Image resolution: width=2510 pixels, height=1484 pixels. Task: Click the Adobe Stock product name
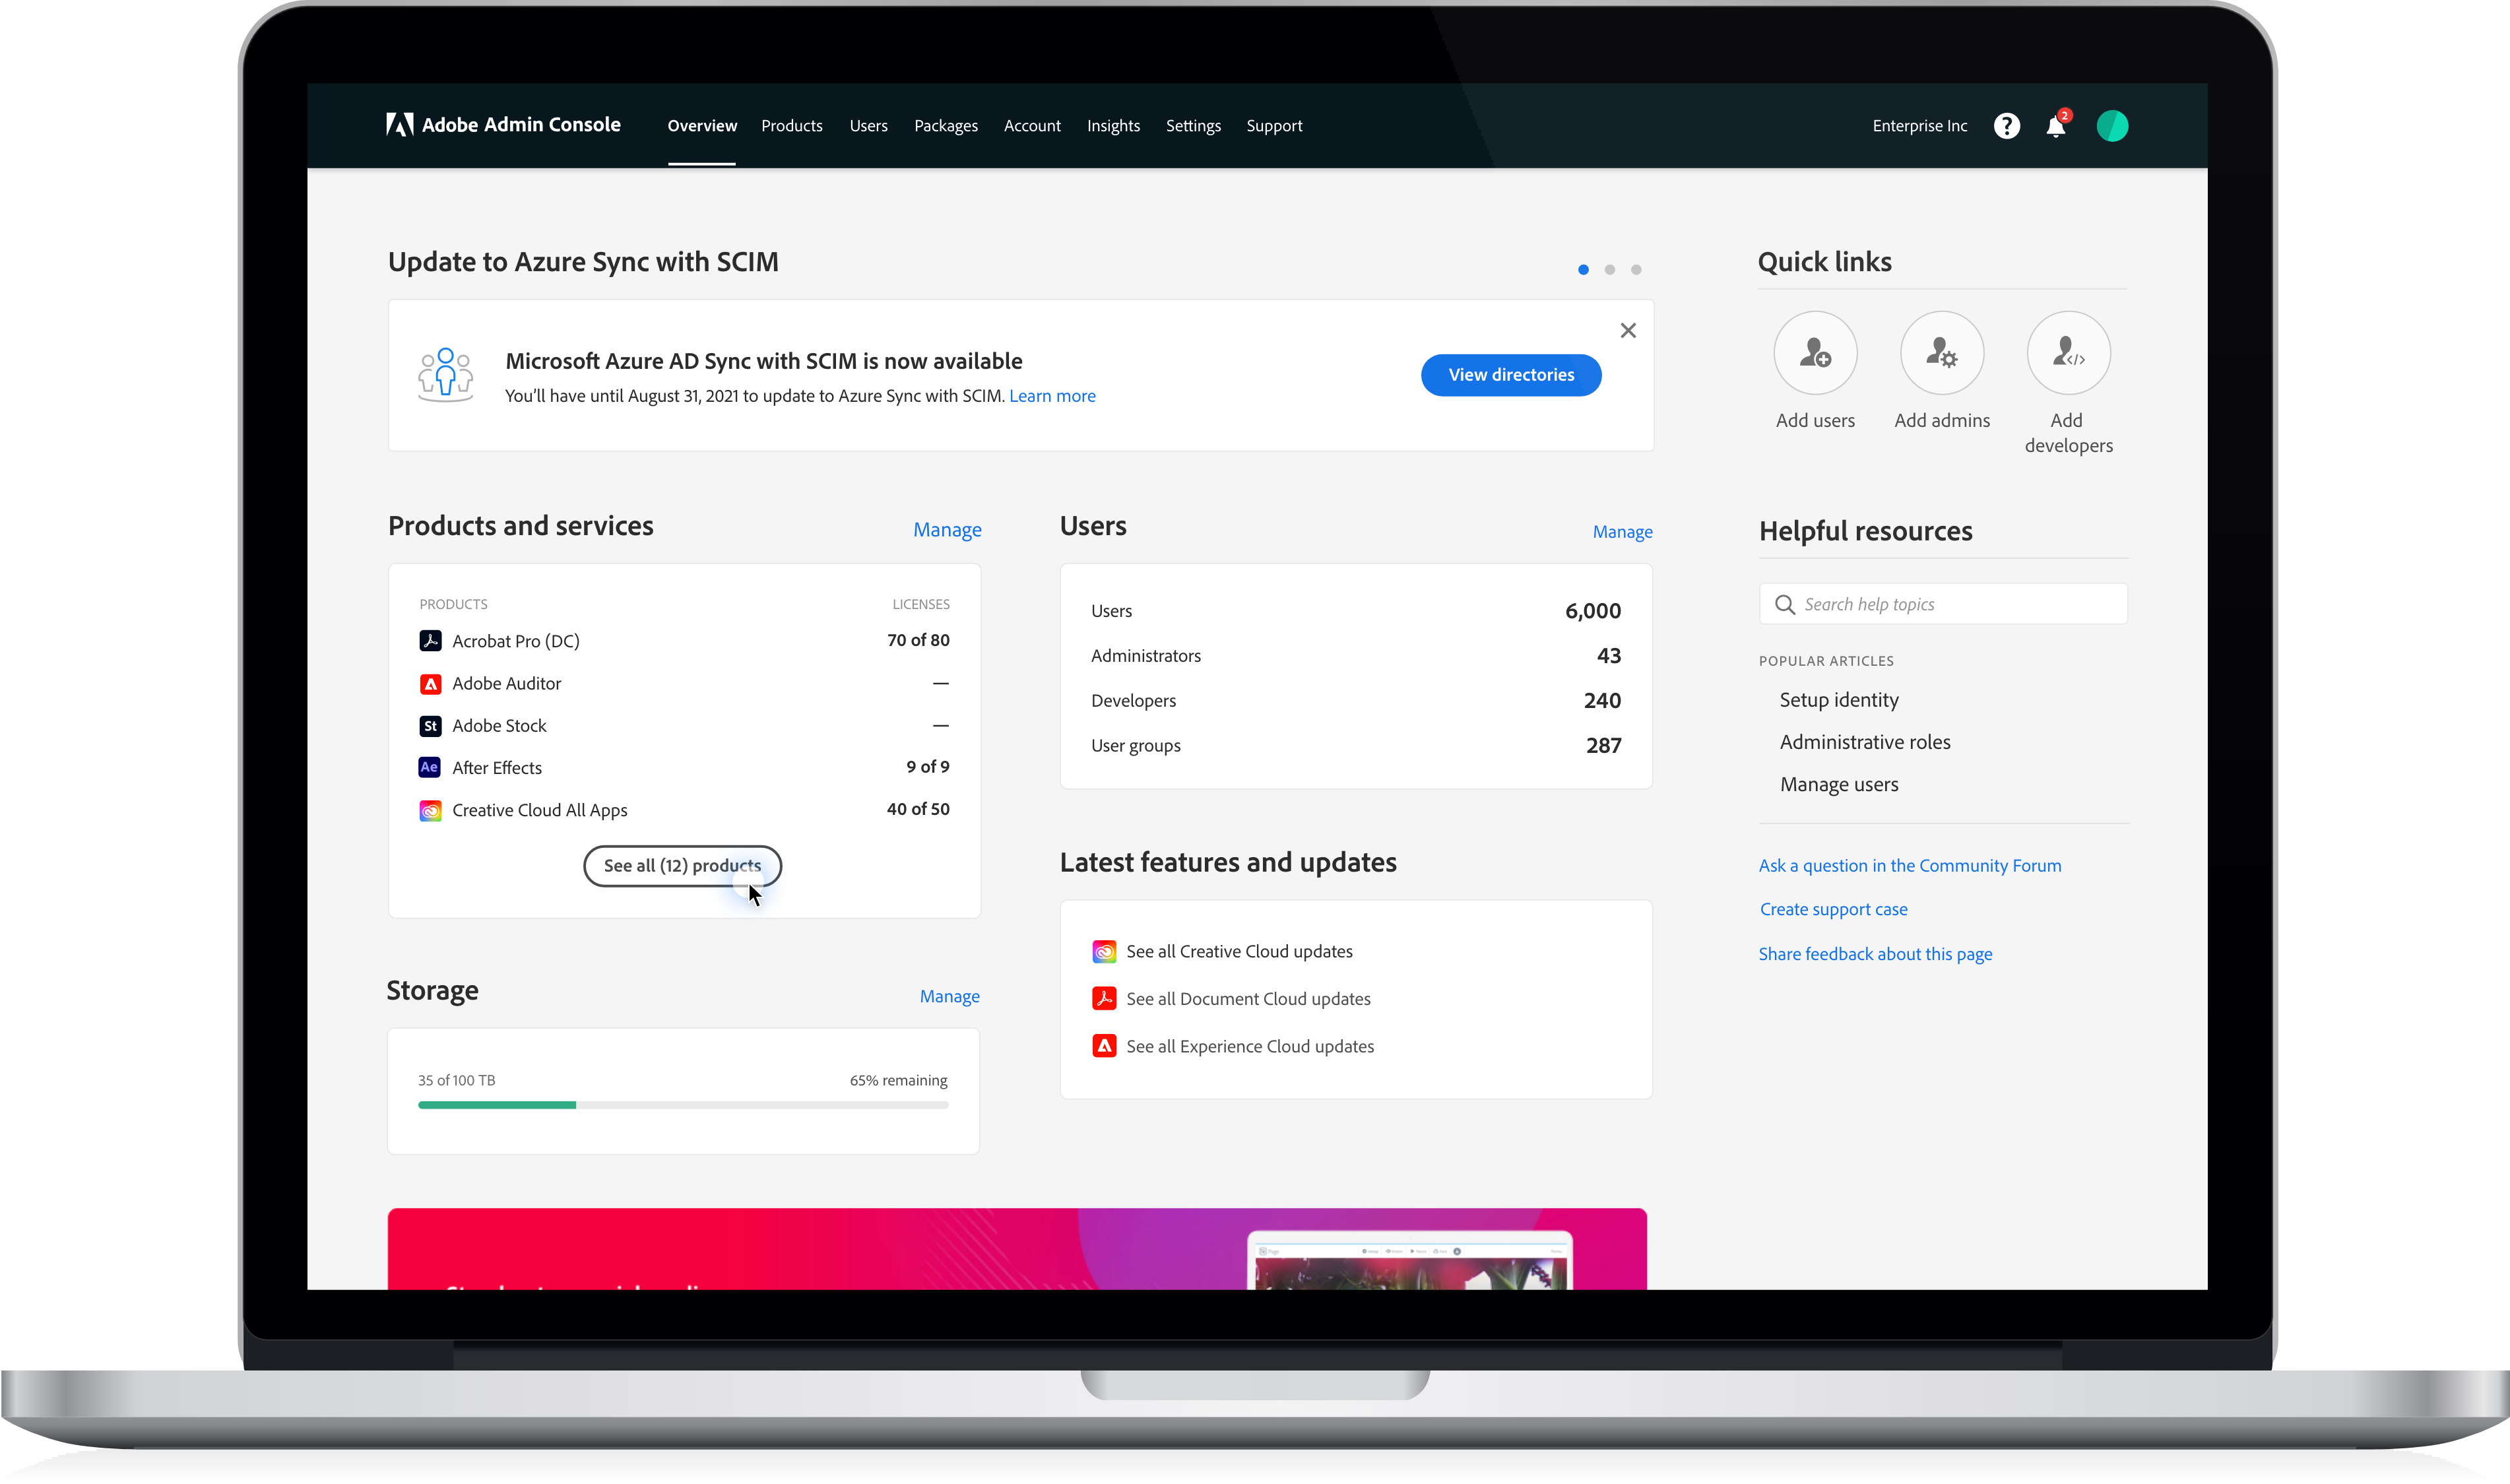499,726
